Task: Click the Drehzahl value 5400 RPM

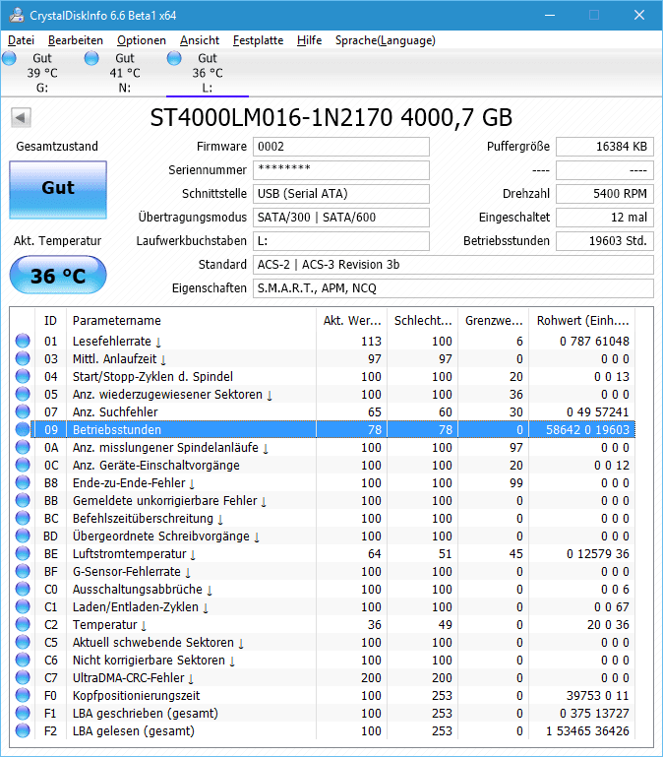Action: pos(605,194)
